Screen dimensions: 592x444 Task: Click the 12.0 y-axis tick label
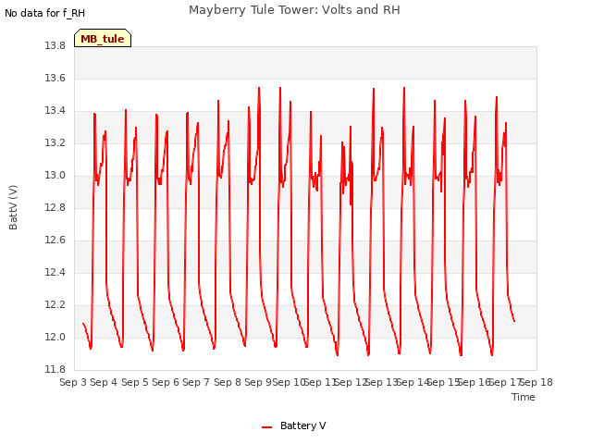[55, 337]
